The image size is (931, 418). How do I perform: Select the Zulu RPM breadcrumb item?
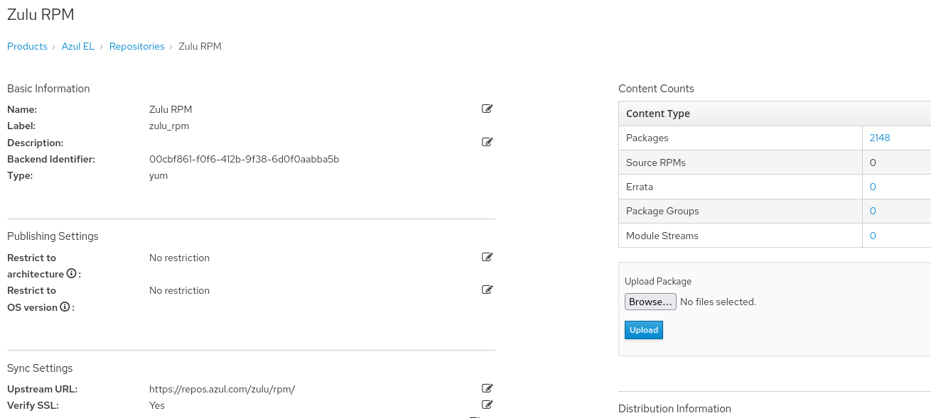pyautogui.click(x=200, y=46)
